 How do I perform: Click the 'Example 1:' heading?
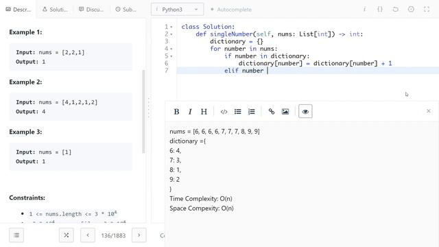point(25,32)
